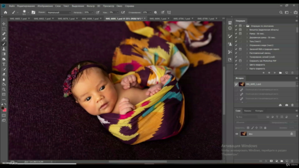Click the layer search field in Layers
The image size is (299, 168).
pos(246,117)
